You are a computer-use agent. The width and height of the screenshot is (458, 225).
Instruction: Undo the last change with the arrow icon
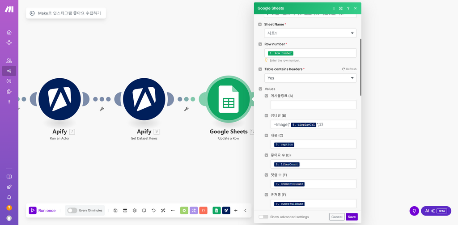tap(154, 210)
